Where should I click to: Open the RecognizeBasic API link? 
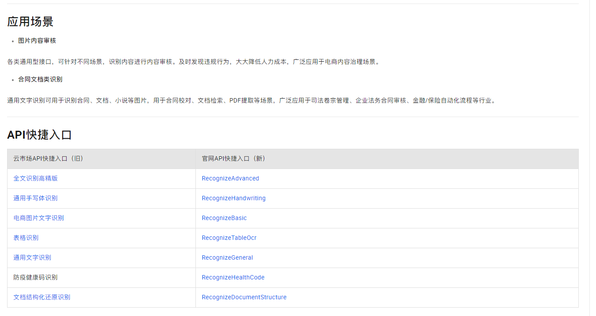pos(224,218)
